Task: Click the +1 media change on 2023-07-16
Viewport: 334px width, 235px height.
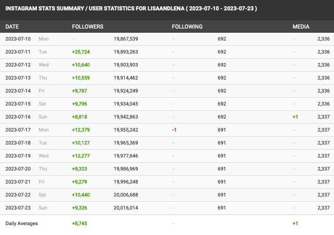Action: click(295, 117)
